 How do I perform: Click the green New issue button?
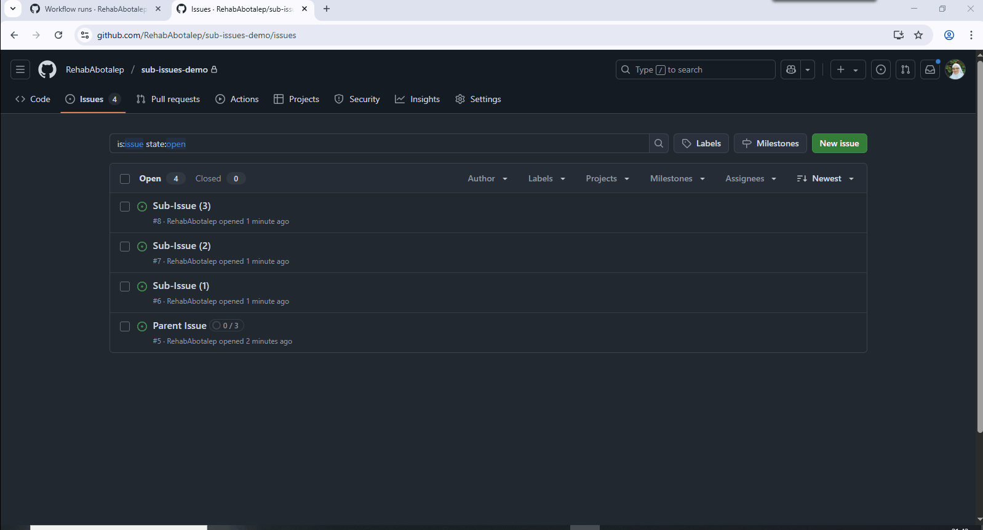click(x=839, y=143)
